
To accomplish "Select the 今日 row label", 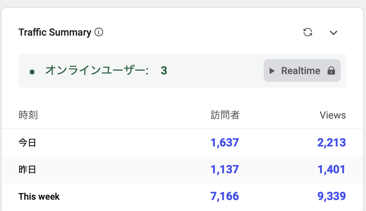I will click(27, 143).
